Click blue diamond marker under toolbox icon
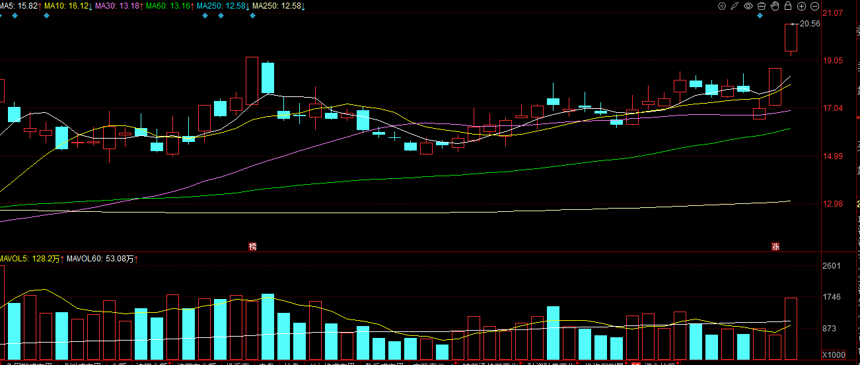Screen dimensions: 860x365 pyautogui.click(x=761, y=15)
